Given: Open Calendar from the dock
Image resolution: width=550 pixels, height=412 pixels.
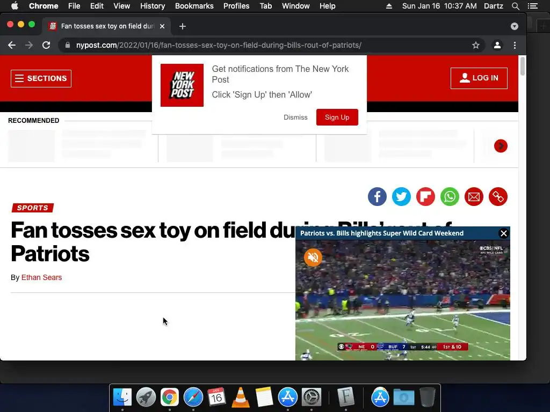Looking at the screenshot, I should 216,398.
